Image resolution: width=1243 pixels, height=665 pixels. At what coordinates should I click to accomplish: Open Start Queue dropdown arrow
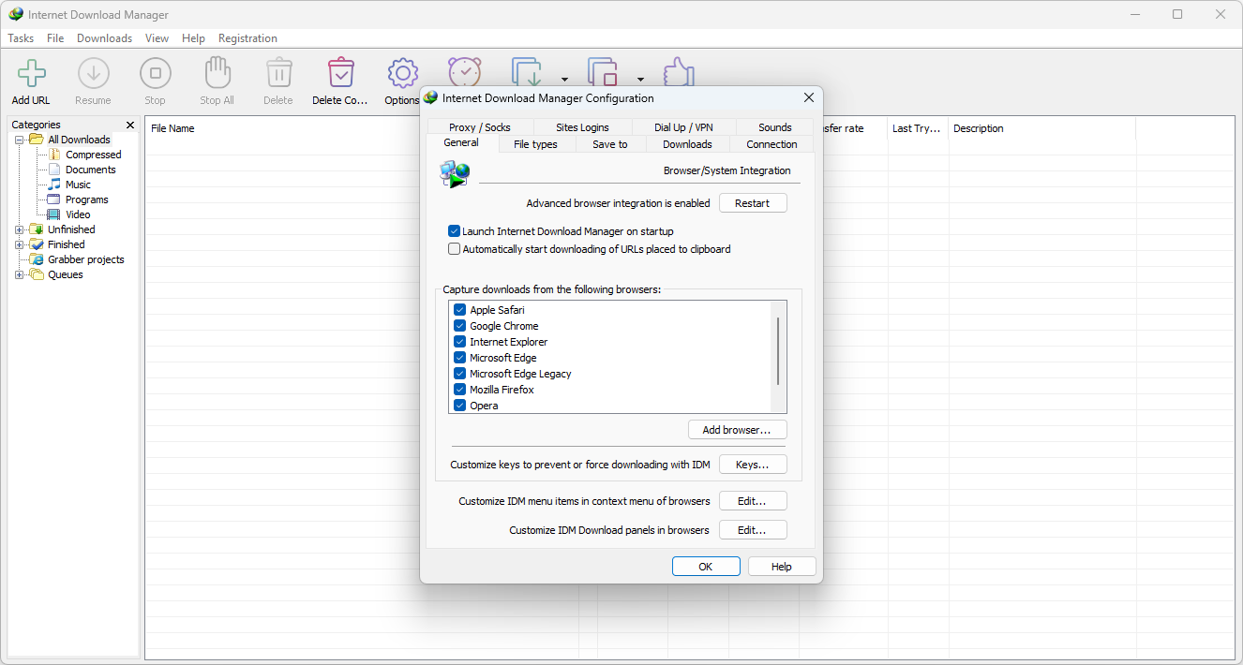pos(564,80)
